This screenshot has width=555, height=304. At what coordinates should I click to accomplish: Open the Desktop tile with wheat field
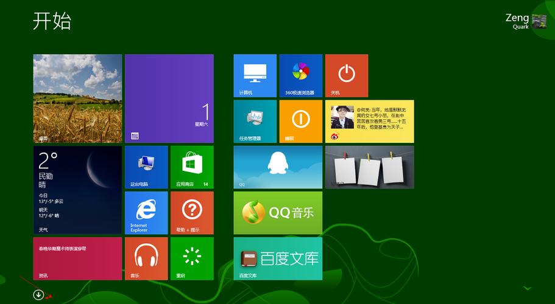(77, 98)
